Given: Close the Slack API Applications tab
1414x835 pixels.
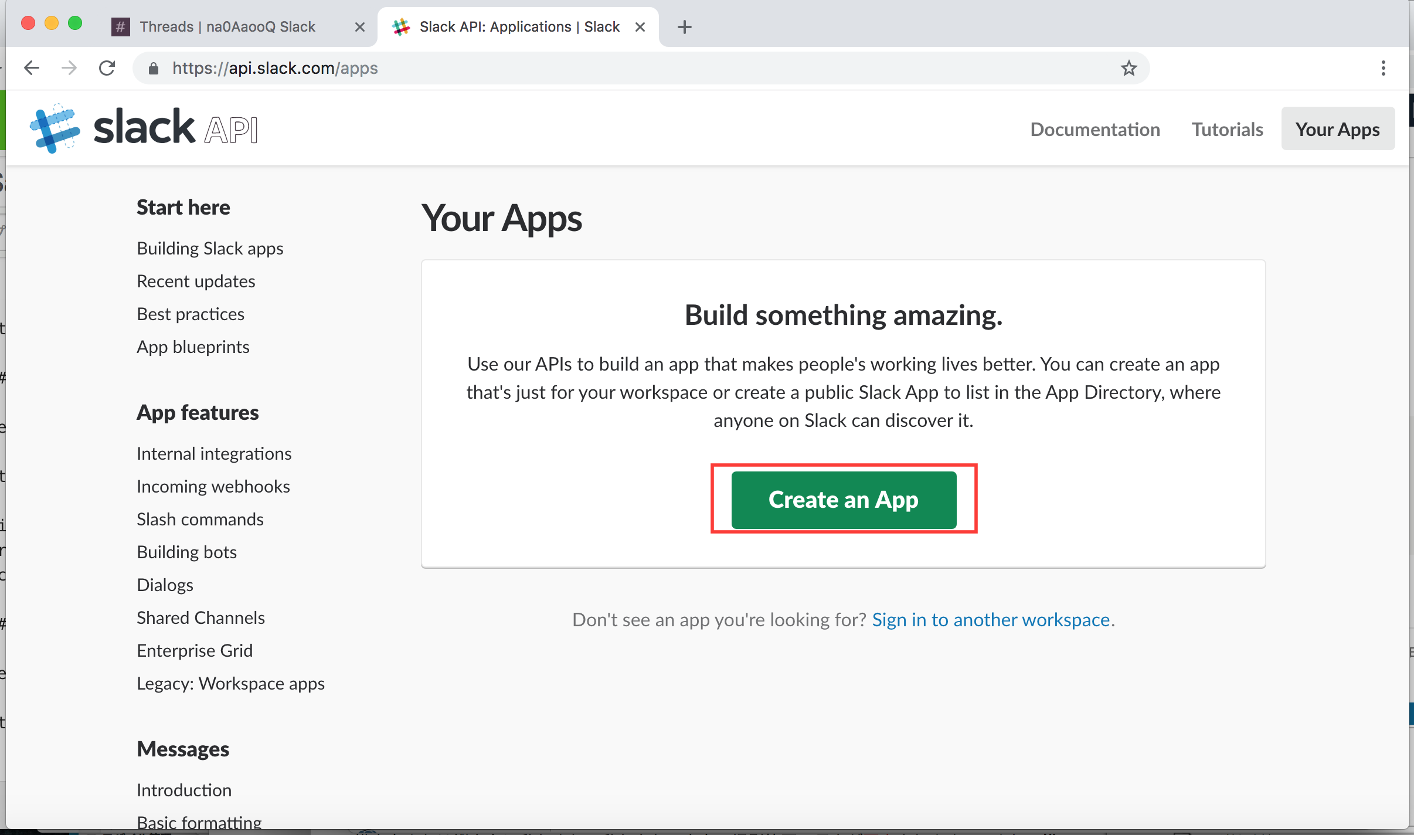Looking at the screenshot, I should pyautogui.click(x=640, y=27).
